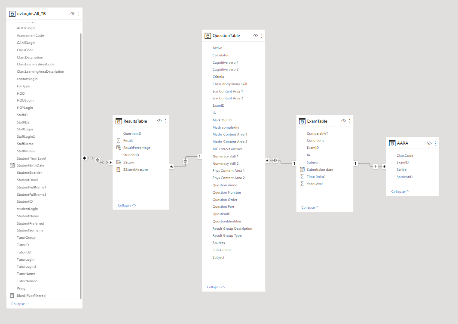Viewport: 458px width, 324px height.
Task: Select TutorGroup field
Action: point(26,238)
